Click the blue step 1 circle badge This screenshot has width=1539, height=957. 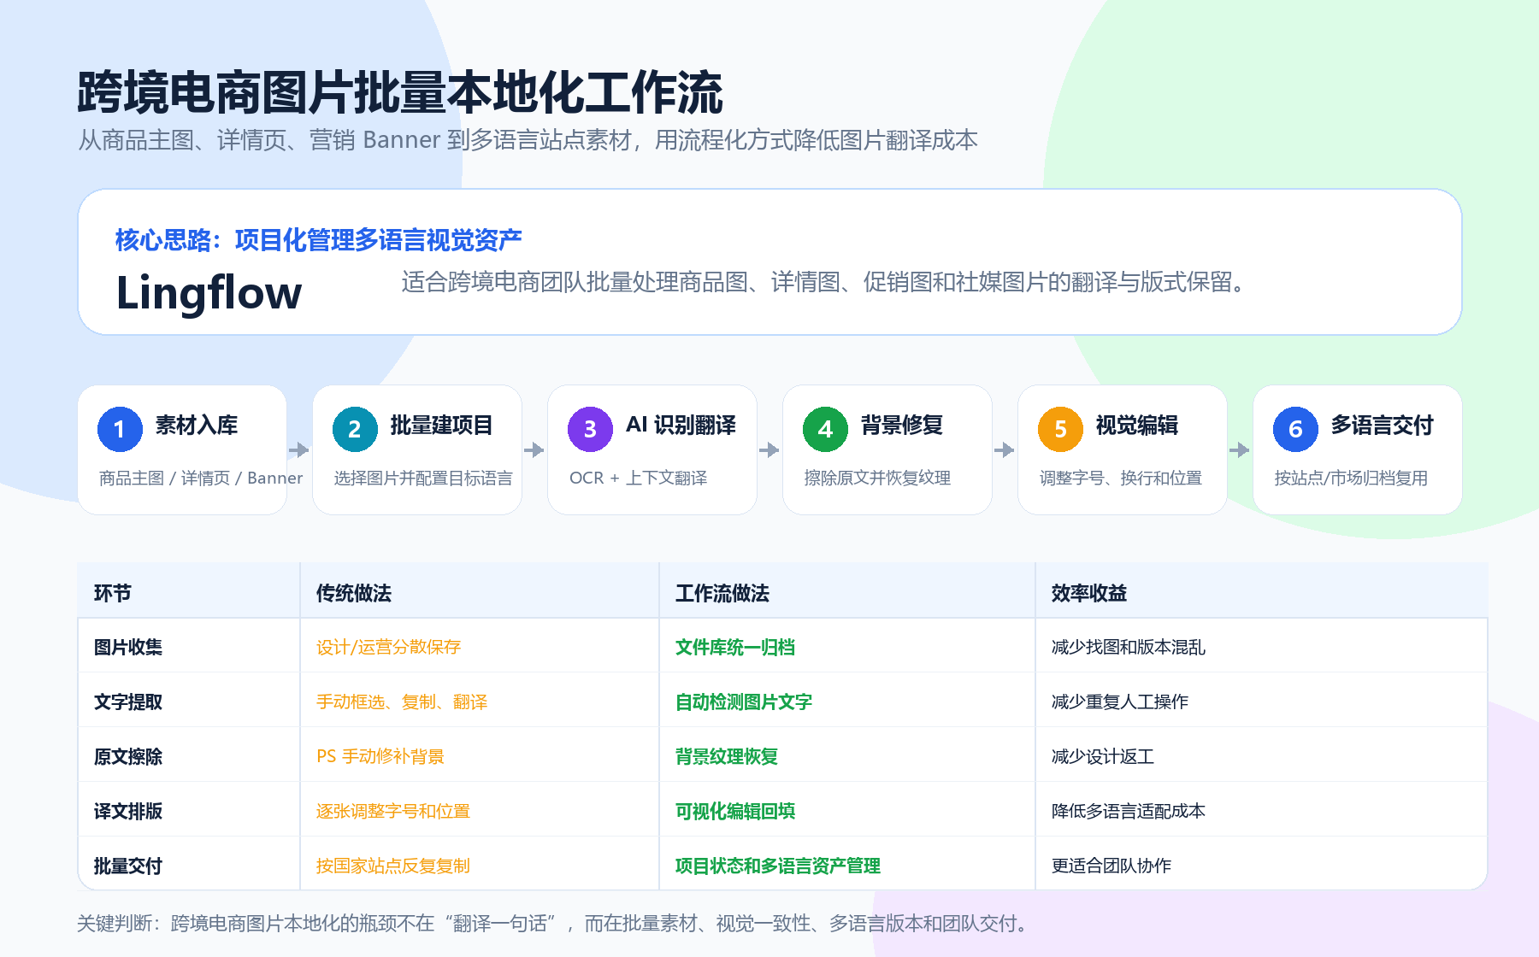tap(120, 429)
